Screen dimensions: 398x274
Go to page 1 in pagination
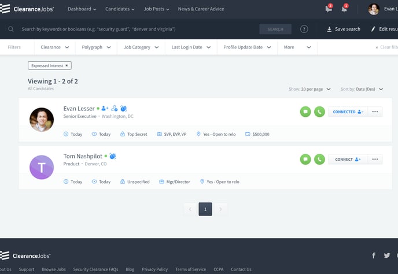coord(205,209)
